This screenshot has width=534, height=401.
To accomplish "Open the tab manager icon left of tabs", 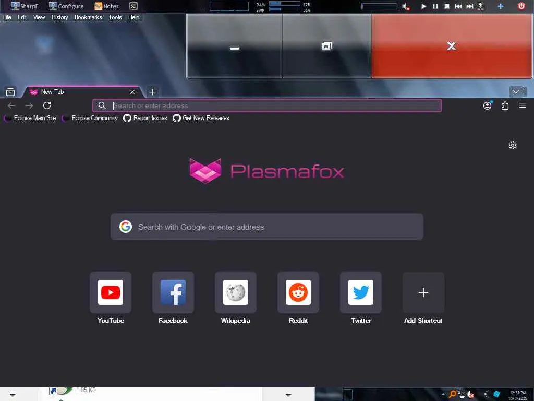I will [x=10, y=92].
